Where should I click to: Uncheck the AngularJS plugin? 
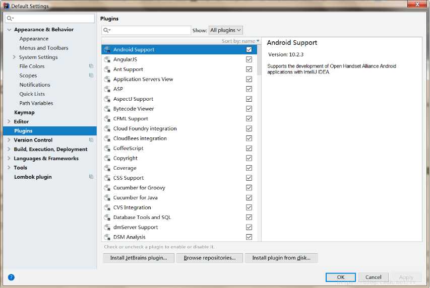[249, 59]
